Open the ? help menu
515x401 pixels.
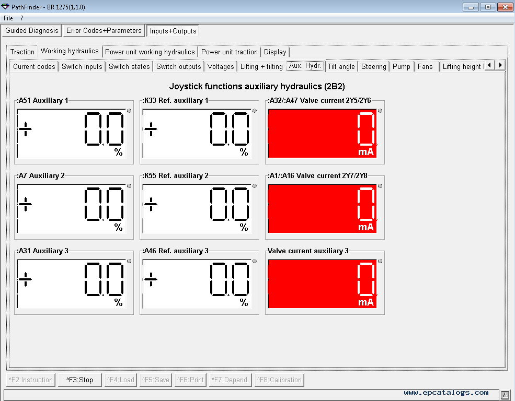tap(22, 18)
